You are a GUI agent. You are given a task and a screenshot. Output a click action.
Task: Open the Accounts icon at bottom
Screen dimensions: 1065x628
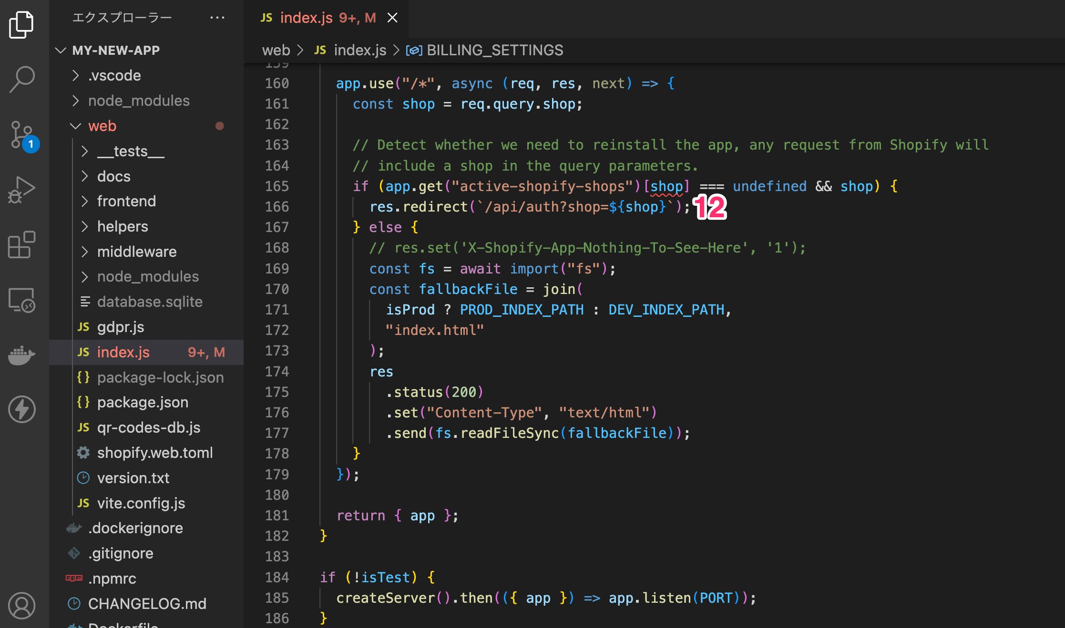tap(21, 606)
